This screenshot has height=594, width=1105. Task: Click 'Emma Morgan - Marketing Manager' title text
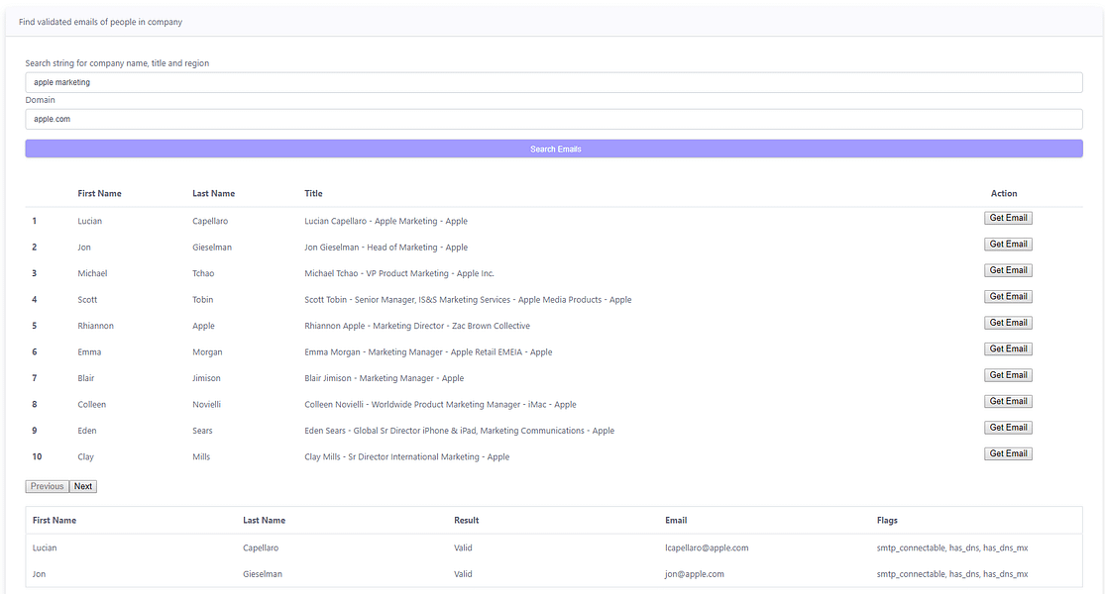428,351
